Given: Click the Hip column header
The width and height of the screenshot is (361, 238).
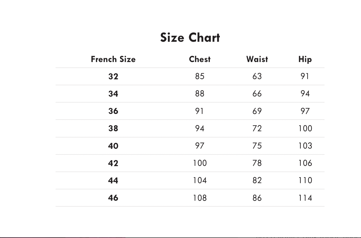Looking at the screenshot, I should [305, 59].
